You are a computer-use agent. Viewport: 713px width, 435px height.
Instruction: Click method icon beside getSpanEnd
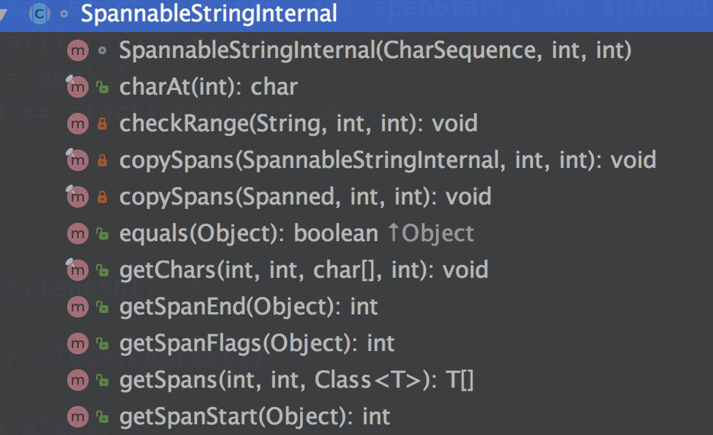[78, 307]
